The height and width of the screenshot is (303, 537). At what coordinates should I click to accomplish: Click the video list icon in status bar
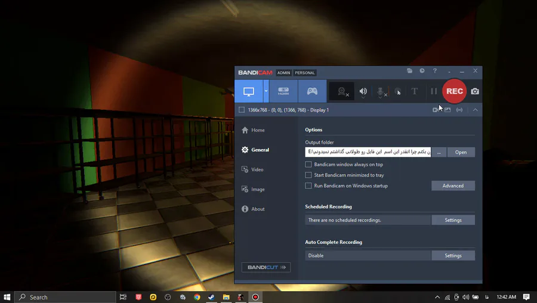435,110
